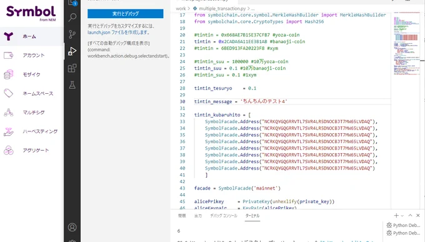The height and width of the screenshot is (242, 425).
Task: Click the tintin_suu = 0.1 #10万banaoji-coin line
Action: (x=240, y=68)
